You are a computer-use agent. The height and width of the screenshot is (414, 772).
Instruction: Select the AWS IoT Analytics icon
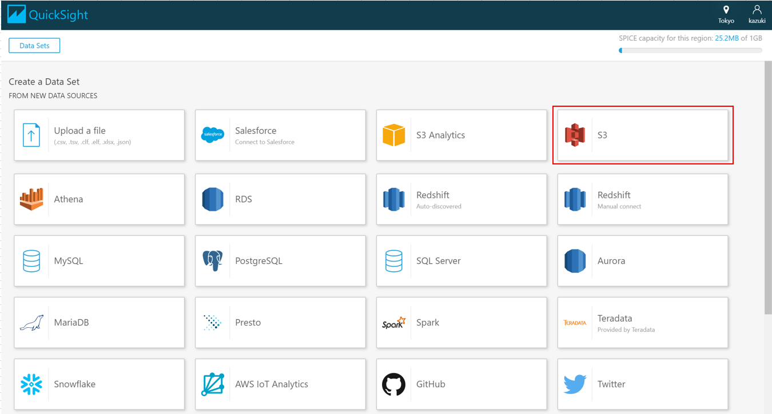[x=213, y=384]
